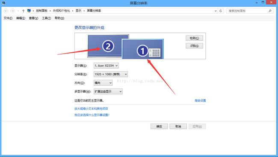Open the 显示器 Acer X233H dropdown
The height and width of the screenshot is (157, 278).
(x=106, y=66)
